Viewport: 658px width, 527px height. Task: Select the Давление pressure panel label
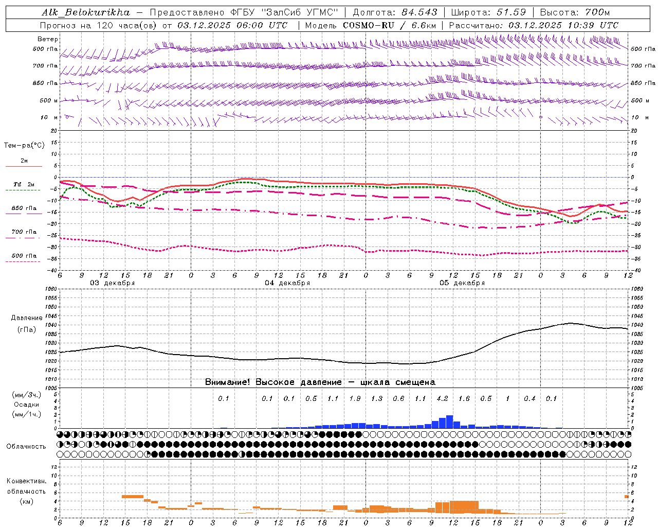click(x=27, y=318)
